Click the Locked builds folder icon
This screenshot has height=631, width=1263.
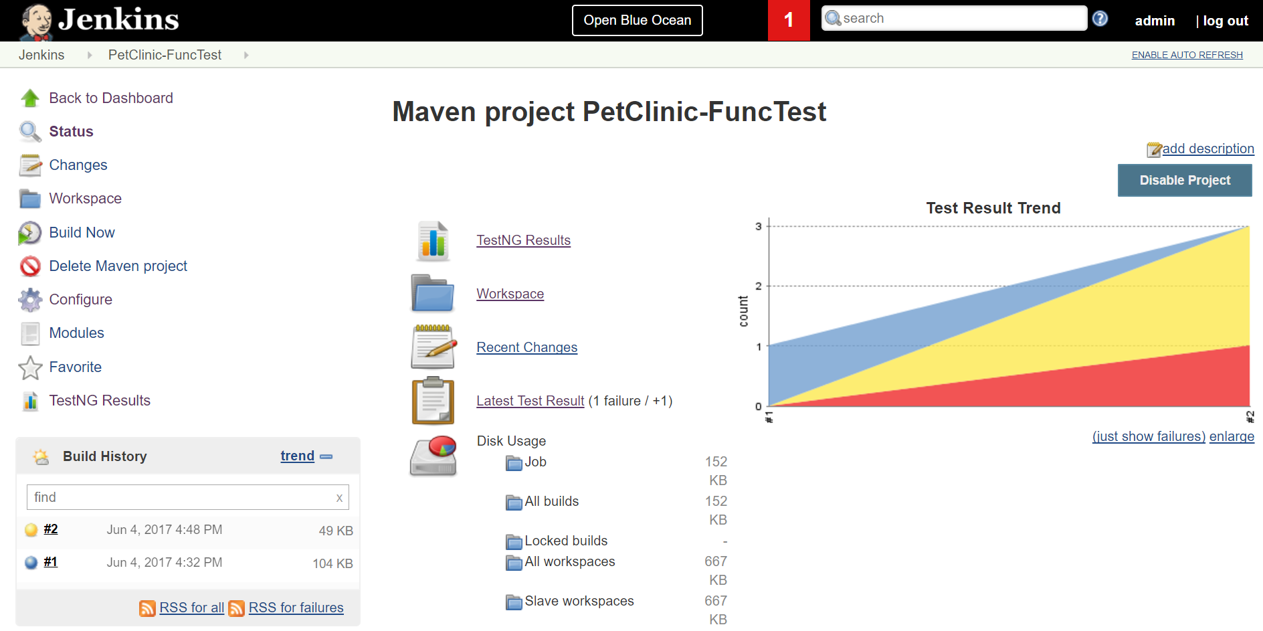[514, 542]
